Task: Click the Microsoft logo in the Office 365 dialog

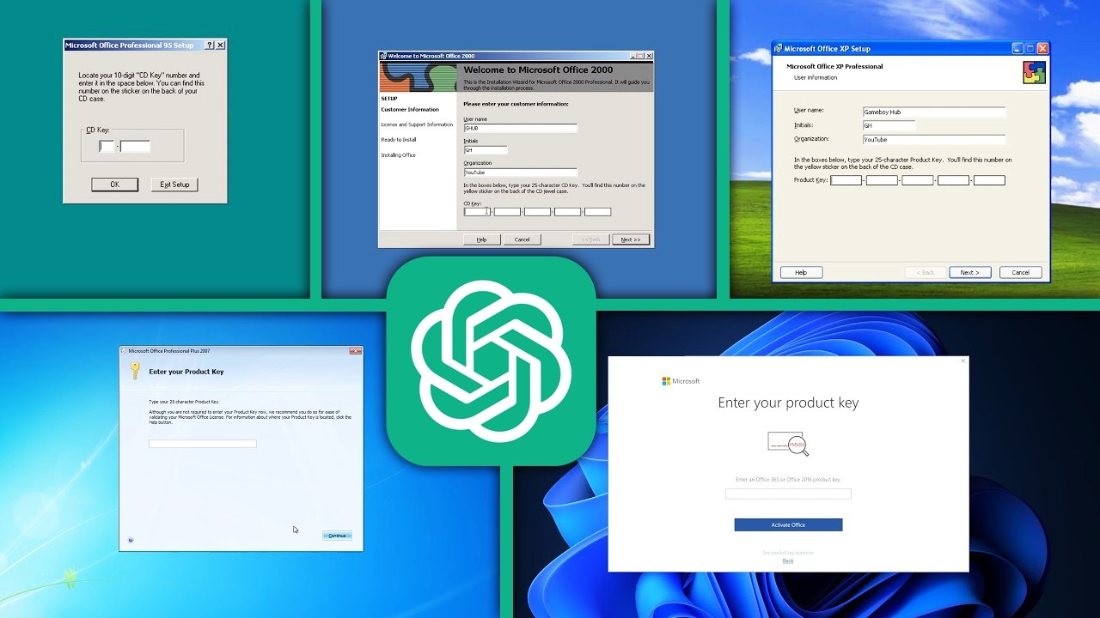Action: (x=681, y=381)
